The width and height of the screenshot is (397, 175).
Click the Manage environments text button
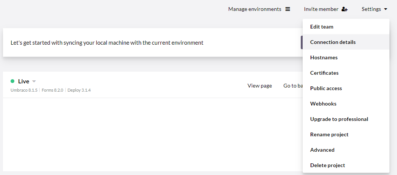255,9
